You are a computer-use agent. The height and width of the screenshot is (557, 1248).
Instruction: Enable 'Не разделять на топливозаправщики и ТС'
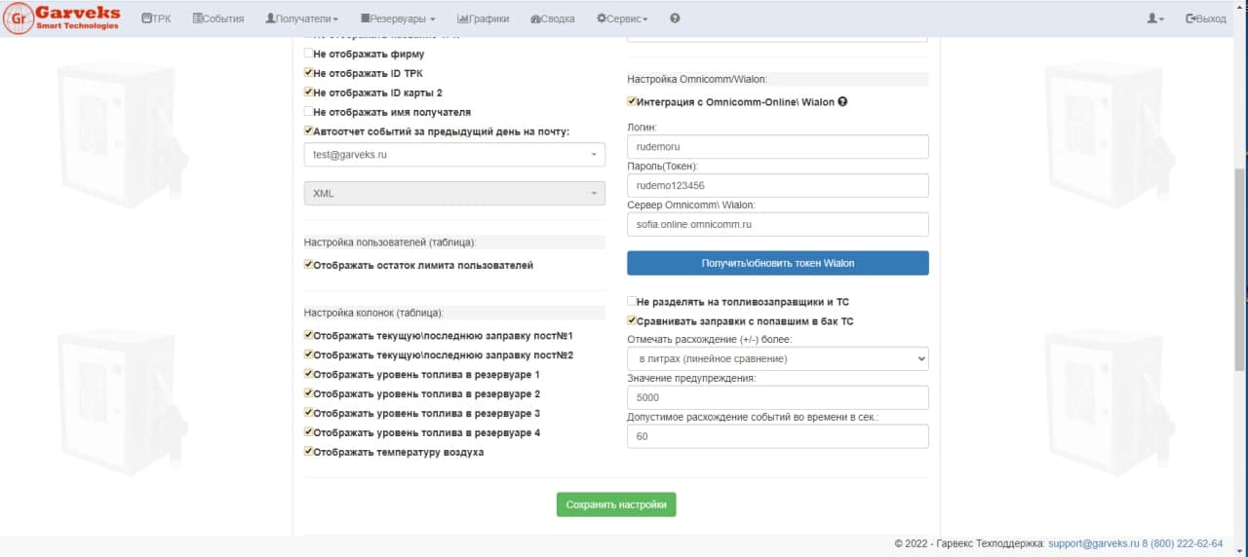(632, 302)
